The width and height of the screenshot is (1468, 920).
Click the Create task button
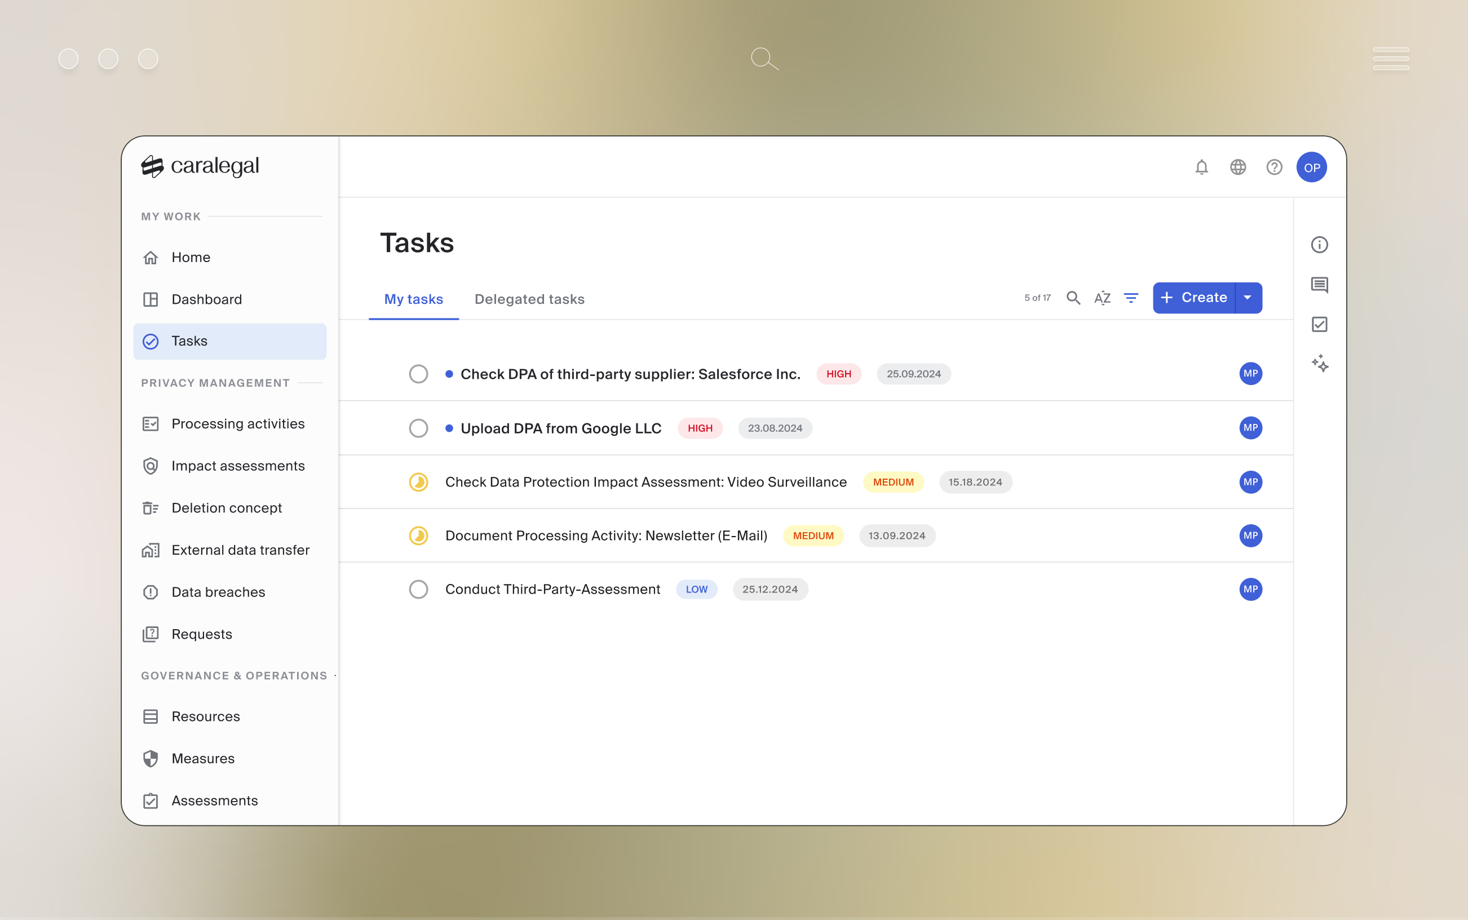coord(1193,298)
